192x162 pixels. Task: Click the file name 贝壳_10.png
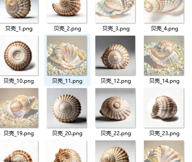[19, 81]
